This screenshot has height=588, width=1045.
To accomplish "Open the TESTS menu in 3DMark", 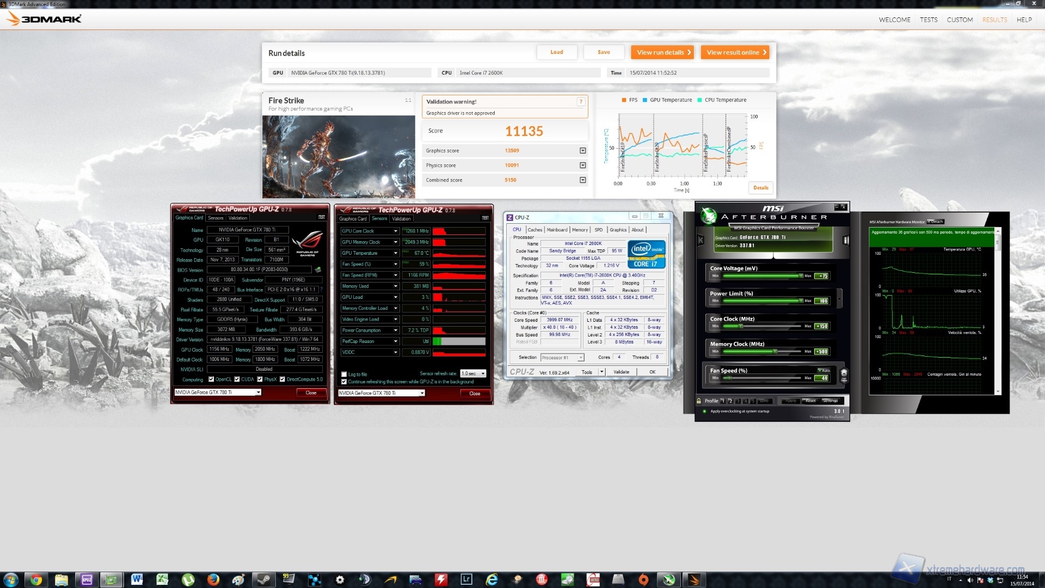I will pos(929,19).
